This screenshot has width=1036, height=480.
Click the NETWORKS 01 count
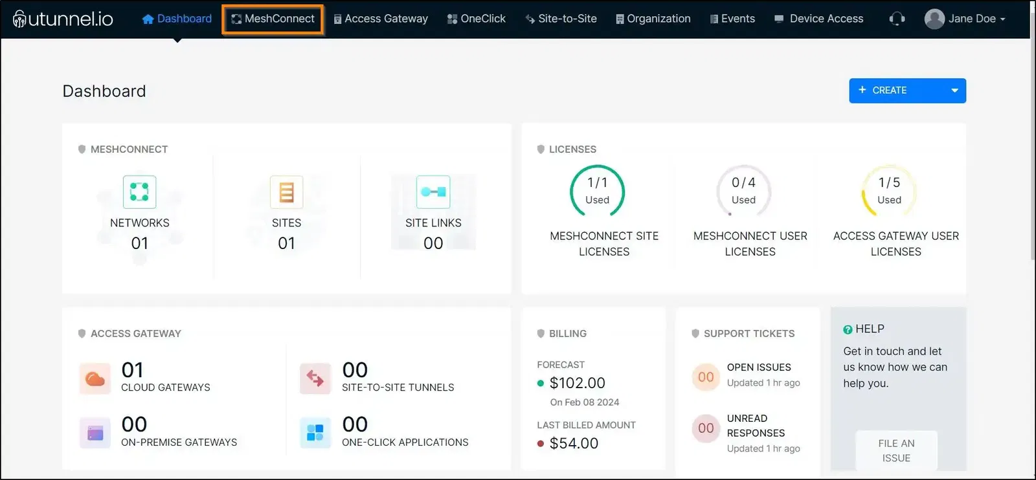pos(139,243)
